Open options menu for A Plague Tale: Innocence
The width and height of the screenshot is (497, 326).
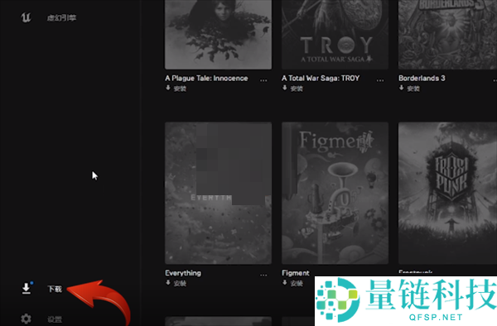click(x=263, y=80)
